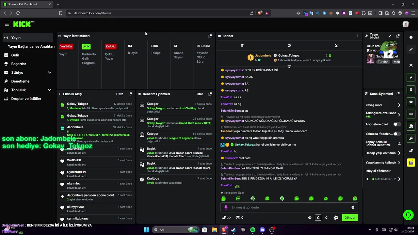The height and width of the screenshot is (235, 418).
Task: Click the hourglass icon in chat toolbar
Action: click(x=336, y=45)
